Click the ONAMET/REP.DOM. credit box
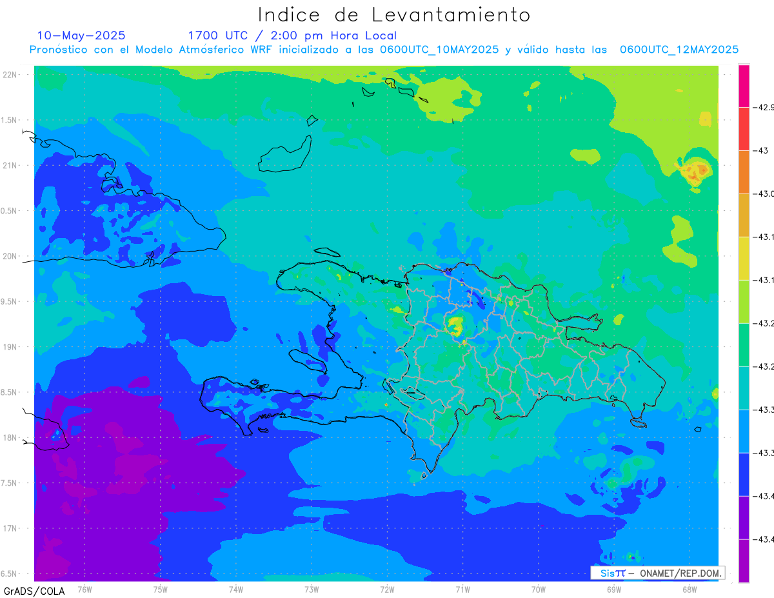774x598 pixels. 658,573
